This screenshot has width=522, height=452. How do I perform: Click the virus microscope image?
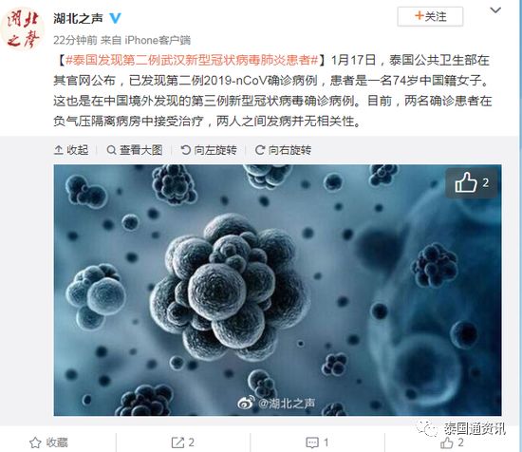pos(277,290)
